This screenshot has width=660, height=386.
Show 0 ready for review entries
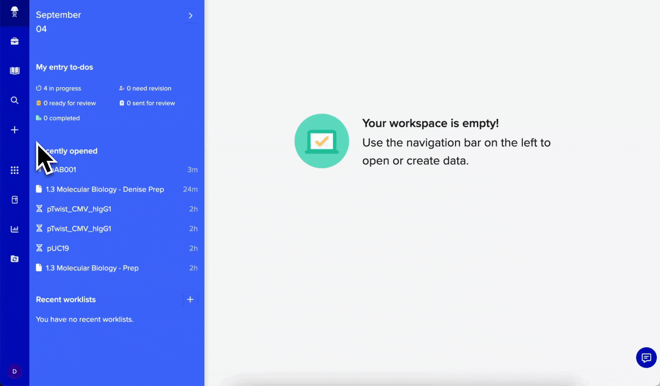pyautogui.click(x=69, y=103)
